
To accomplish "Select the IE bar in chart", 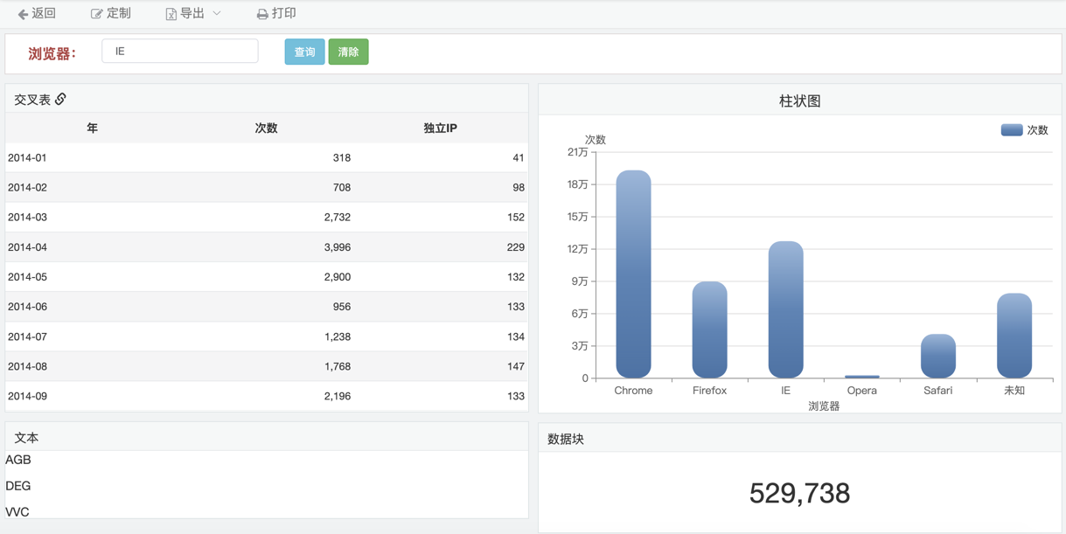I will 785,309.
